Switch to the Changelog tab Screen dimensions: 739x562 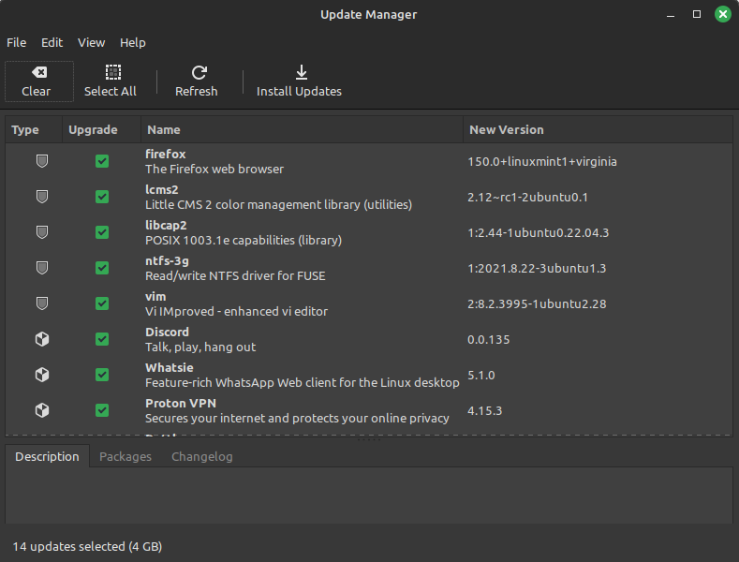pyautogui.click(x=201, y=457)
